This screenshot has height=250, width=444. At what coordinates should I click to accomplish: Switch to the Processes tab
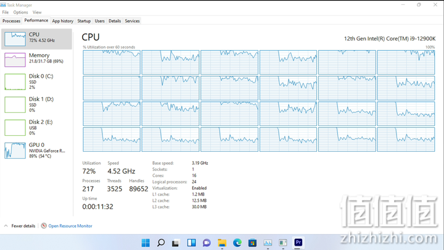click(11, 21)
